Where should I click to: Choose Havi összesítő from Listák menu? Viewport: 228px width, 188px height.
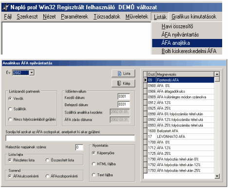pyautogui.click(x=187, y=26)
